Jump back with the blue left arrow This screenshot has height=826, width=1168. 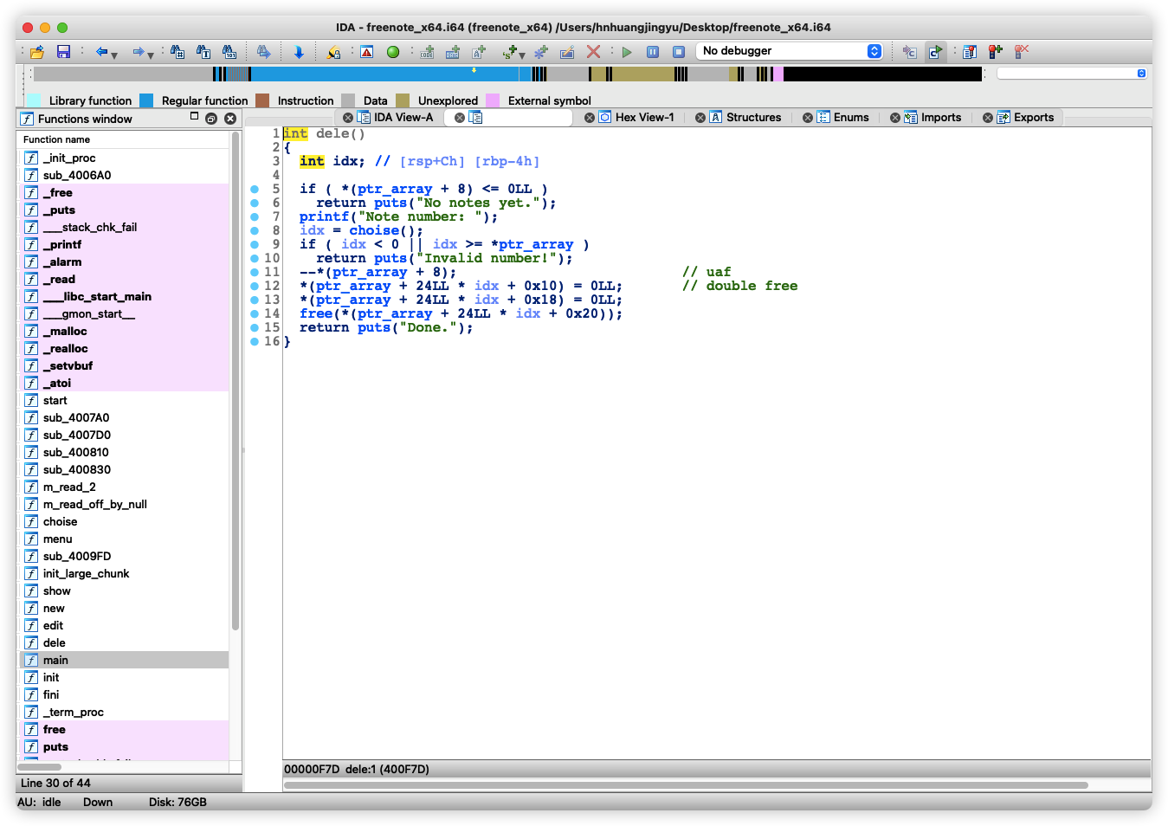click(x=101, y=52)
